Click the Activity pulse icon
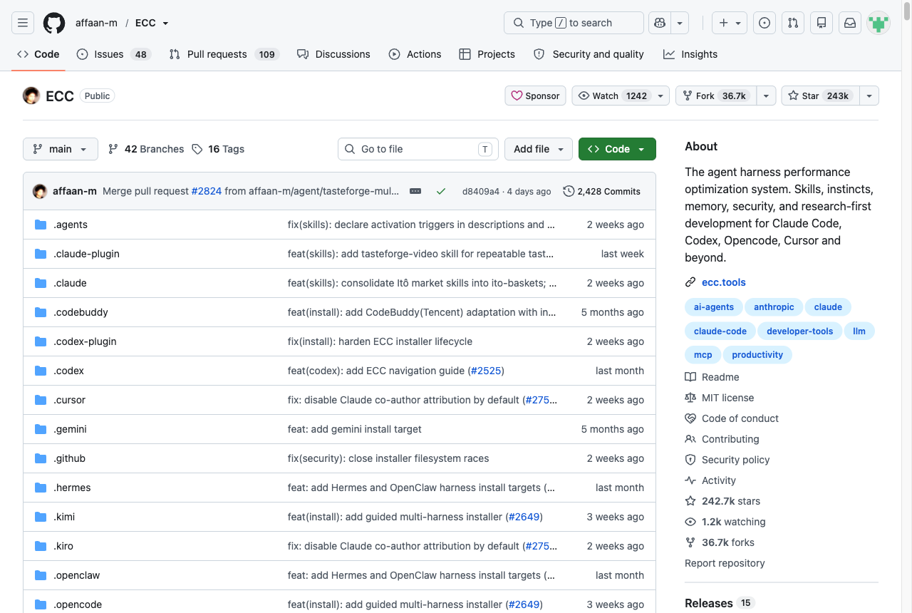This screenshot has width=912, height=613. 690,480
